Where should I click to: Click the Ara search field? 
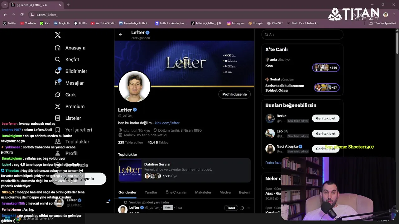(302, 35)
